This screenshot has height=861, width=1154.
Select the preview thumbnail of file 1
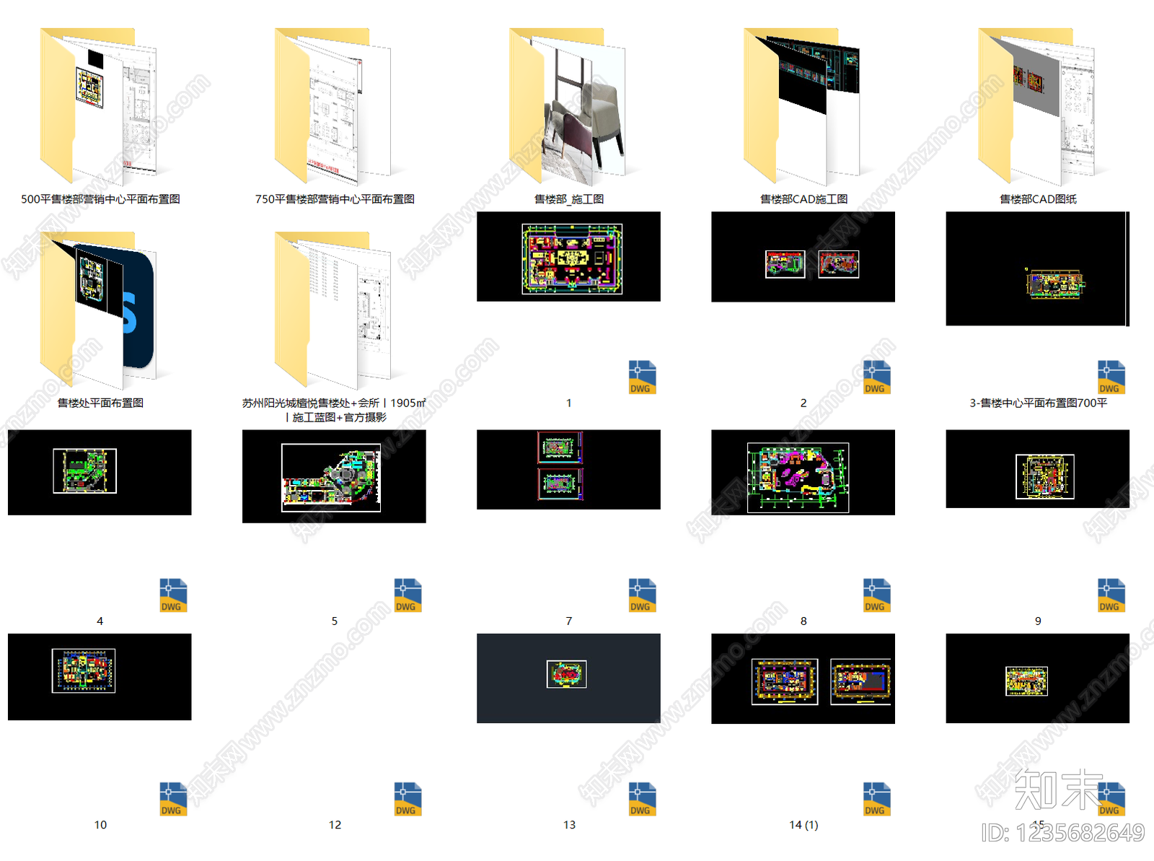pyautogui.click(x=568, y=256)
